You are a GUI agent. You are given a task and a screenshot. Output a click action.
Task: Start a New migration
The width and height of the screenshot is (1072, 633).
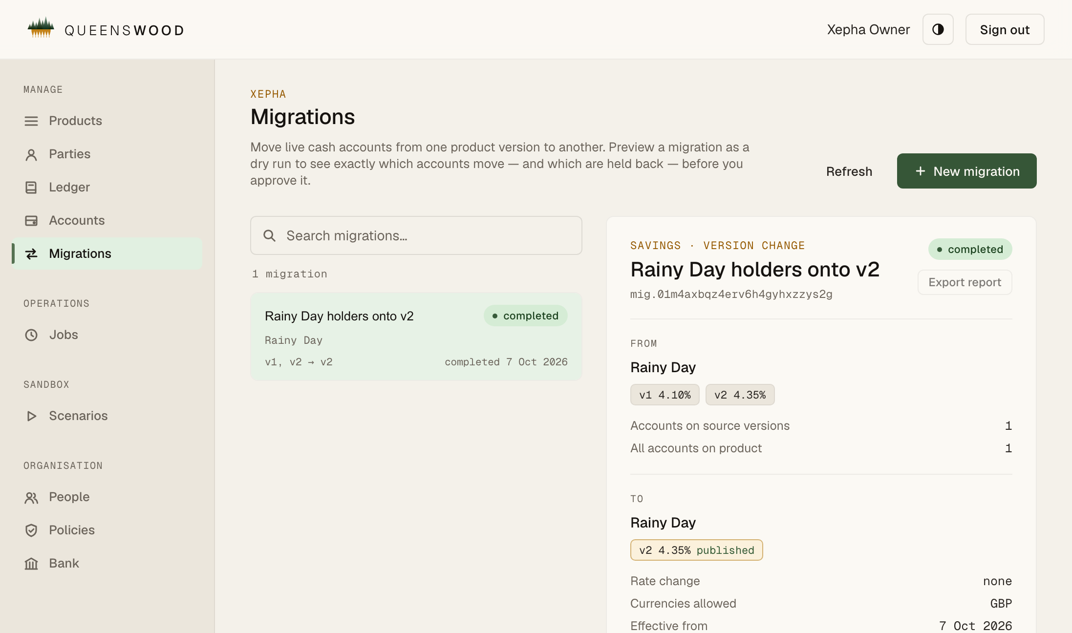pyautogui.click(x=966, y=171)
